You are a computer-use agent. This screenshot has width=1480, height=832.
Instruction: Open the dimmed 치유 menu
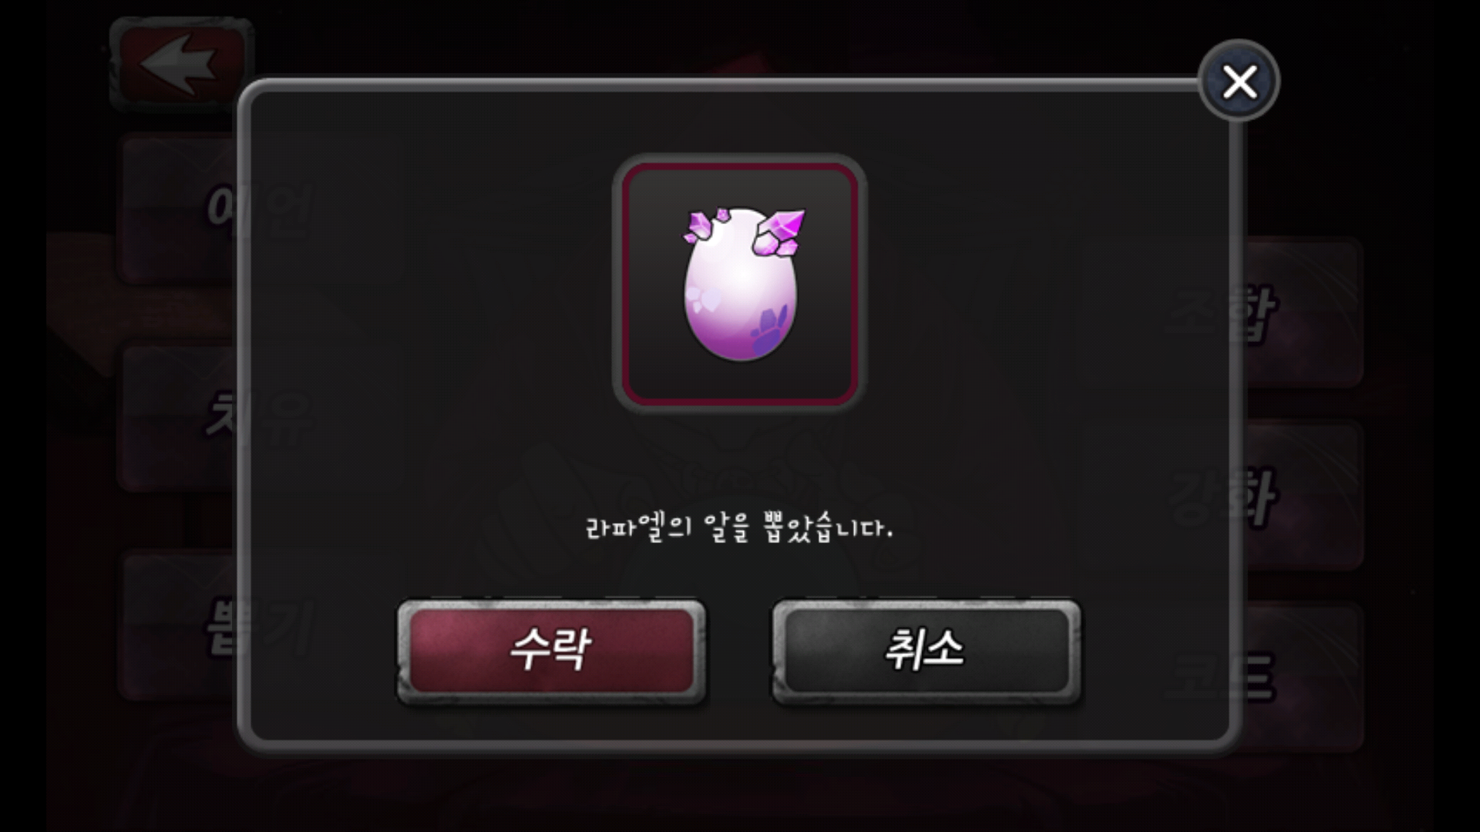coord(179,417)
